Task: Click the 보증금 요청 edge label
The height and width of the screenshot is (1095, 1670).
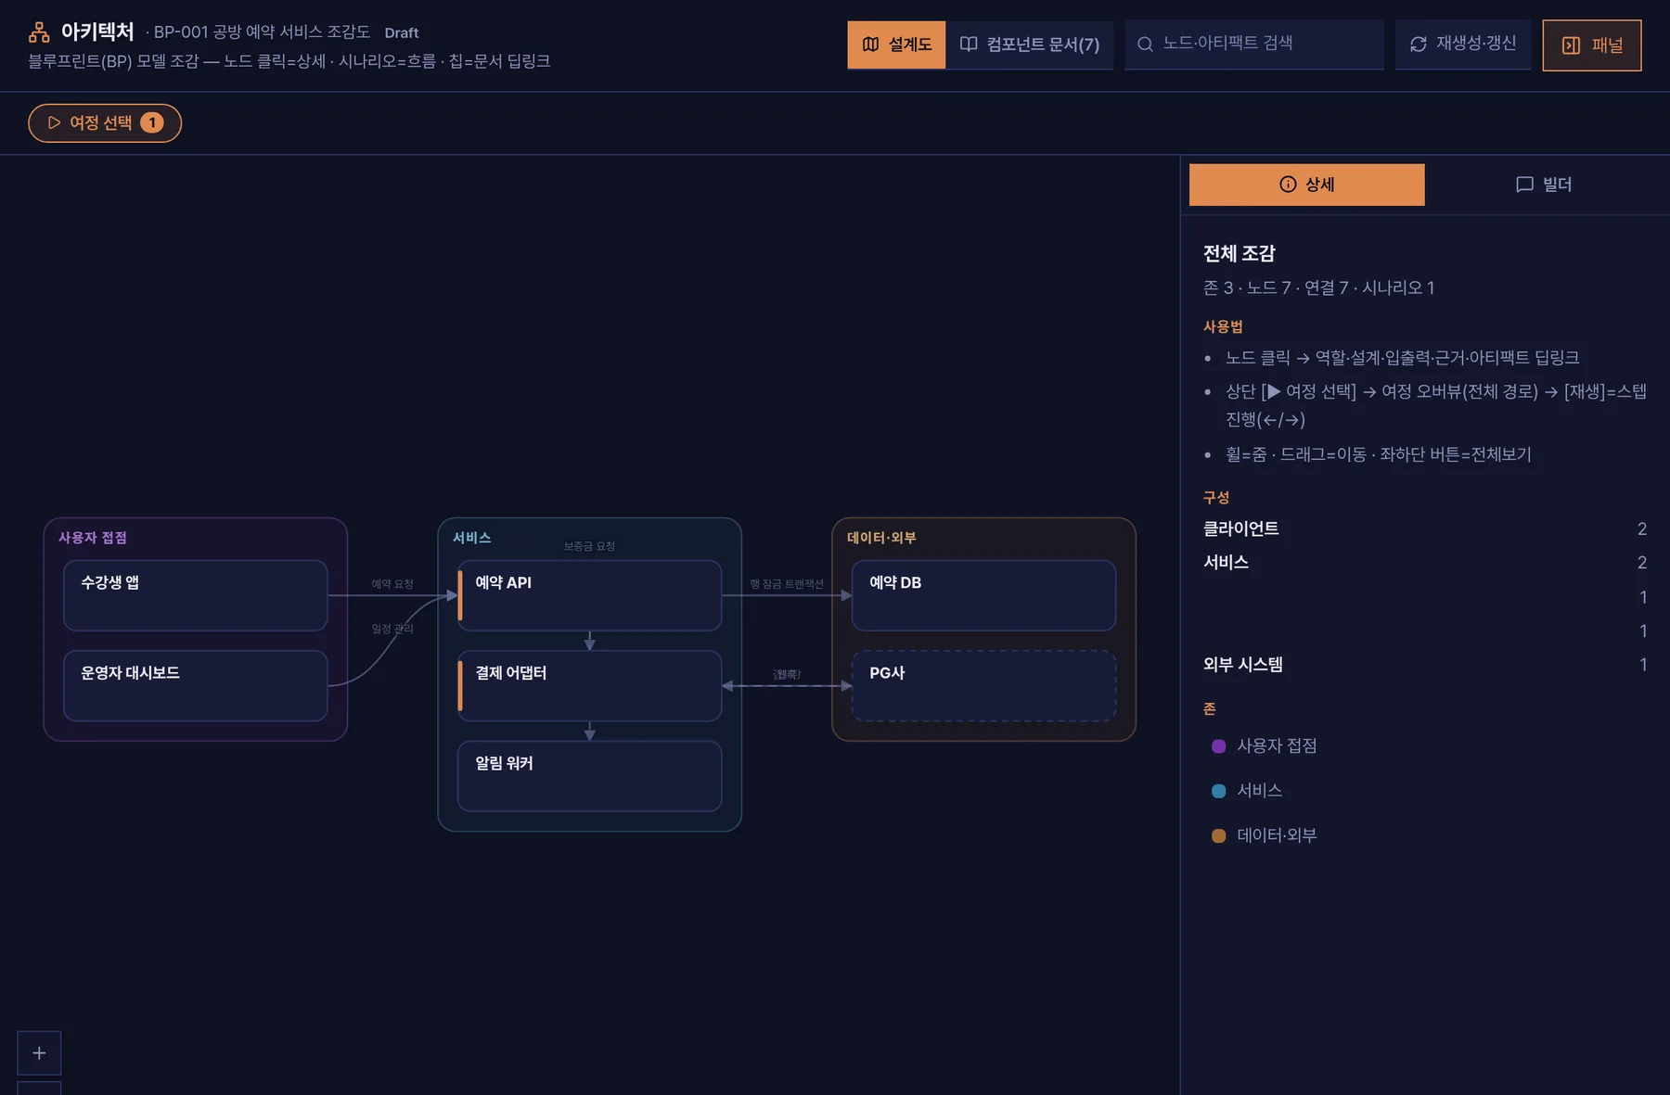Action: coord(589,546)
